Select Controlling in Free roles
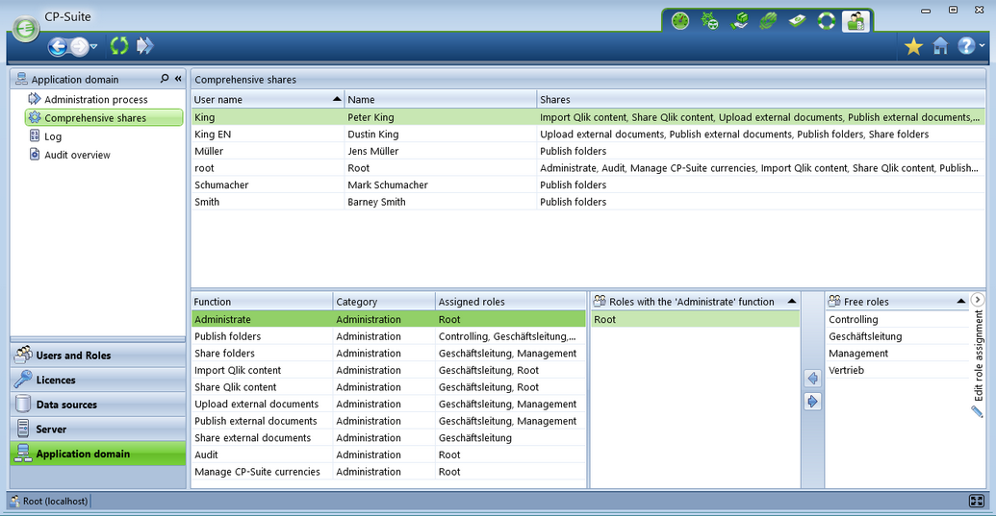996x516 pixels. tap(896, 319)
